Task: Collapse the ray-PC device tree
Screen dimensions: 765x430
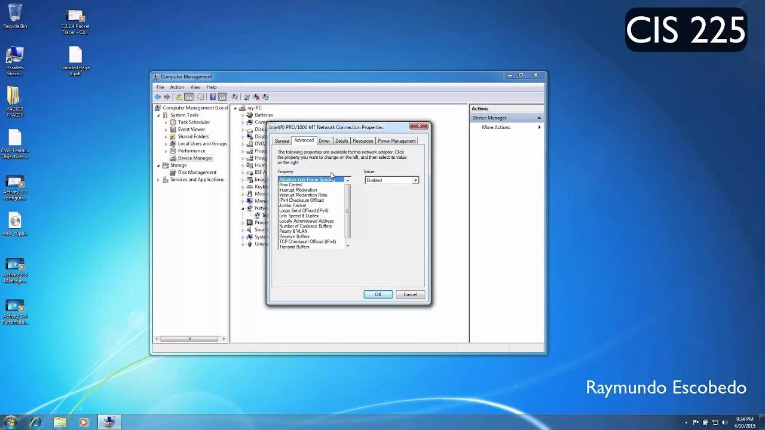Action: (x=235, y=108)
